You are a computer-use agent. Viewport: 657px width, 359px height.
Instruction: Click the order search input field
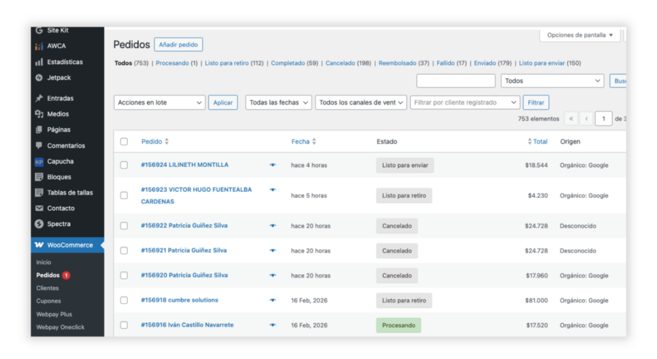(456, 81)
